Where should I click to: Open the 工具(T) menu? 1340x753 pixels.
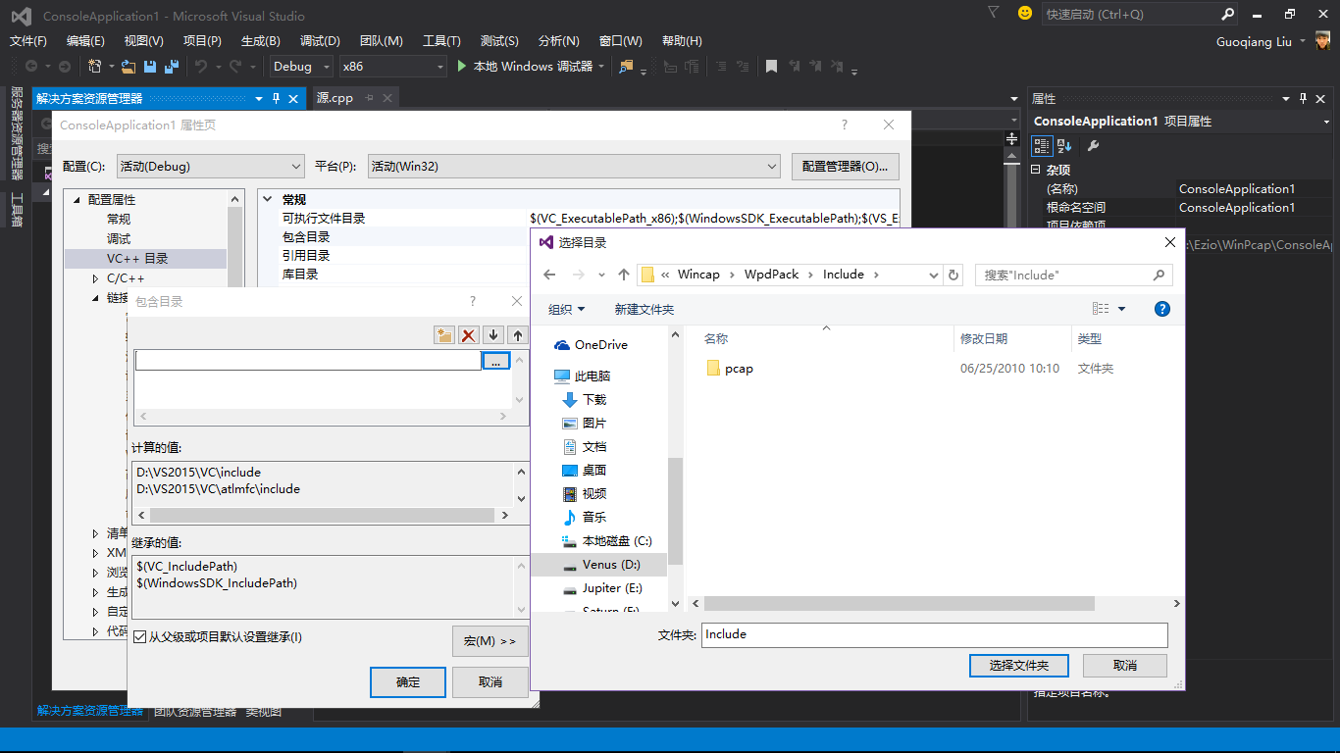click(x=441, y=41)
